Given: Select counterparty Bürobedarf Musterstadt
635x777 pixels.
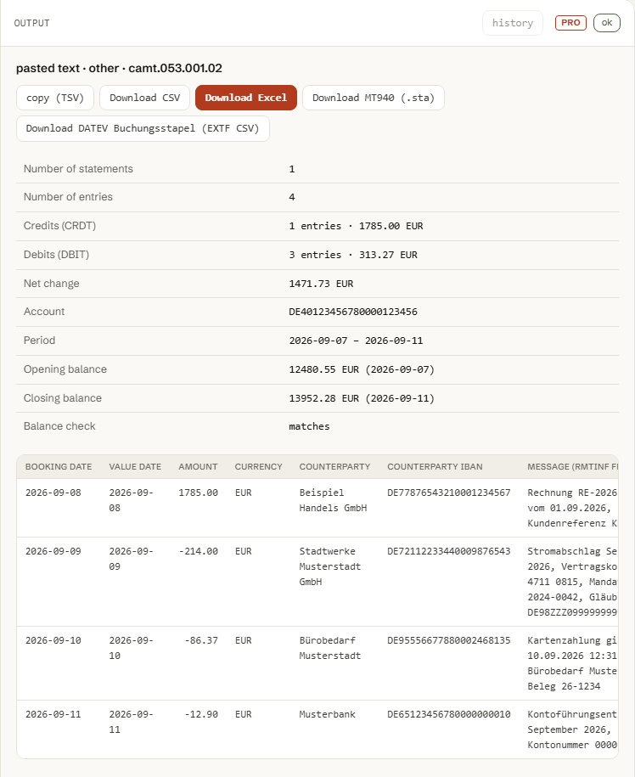Looking at the screenshot, I should coord(330,648).
